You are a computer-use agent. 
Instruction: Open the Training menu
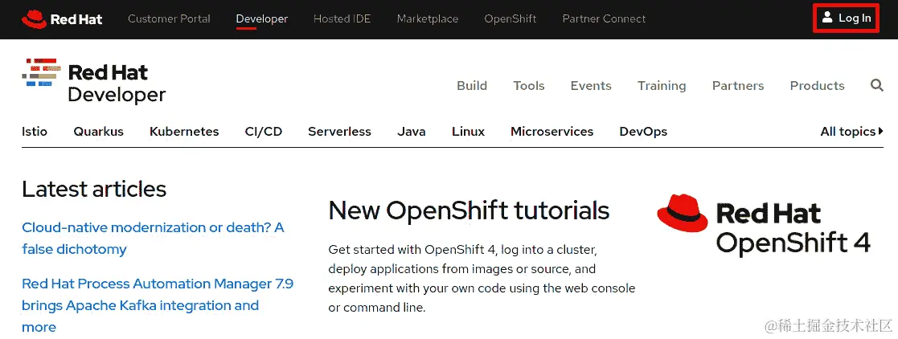662,86
